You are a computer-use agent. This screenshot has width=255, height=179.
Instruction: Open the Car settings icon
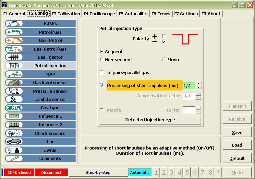coord(14,142)
